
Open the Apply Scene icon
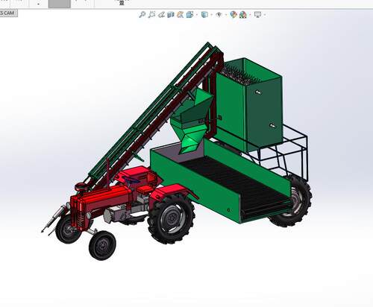tap(243, 15)
